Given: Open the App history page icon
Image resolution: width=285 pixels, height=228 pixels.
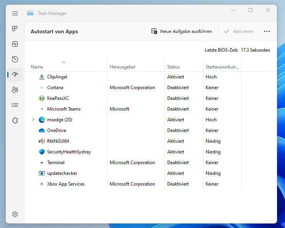Looking at the screenshot, I should [x=15, y=59].
